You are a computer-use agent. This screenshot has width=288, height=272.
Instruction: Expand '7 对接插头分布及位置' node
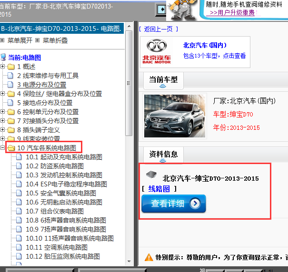coord(2,120)
